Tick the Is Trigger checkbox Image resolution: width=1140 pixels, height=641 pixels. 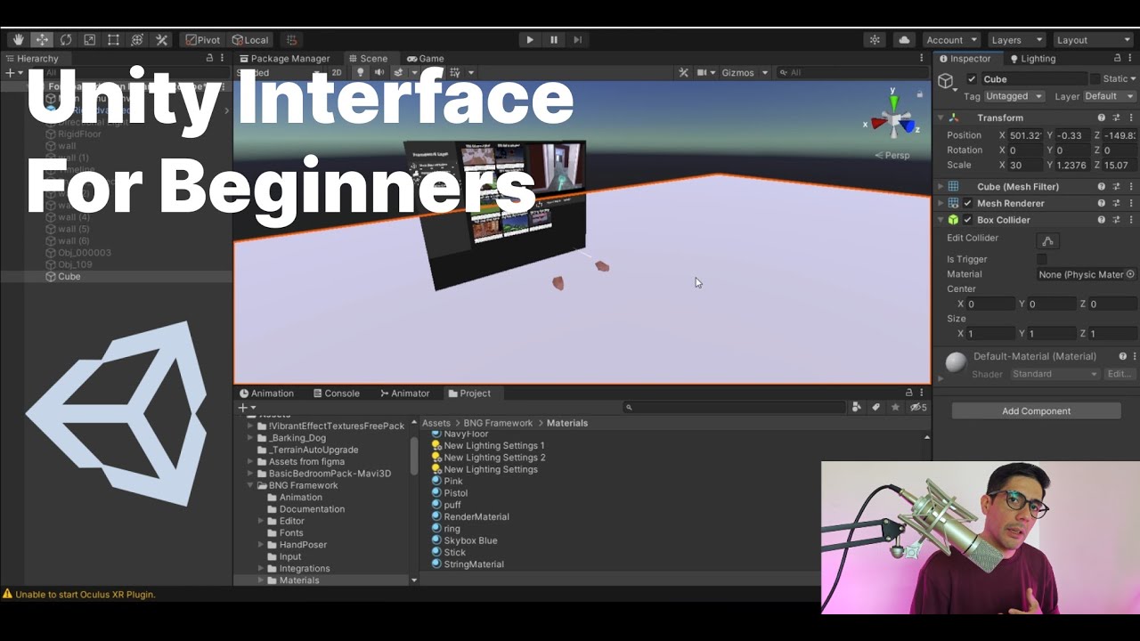click(x=1042, y=259)
